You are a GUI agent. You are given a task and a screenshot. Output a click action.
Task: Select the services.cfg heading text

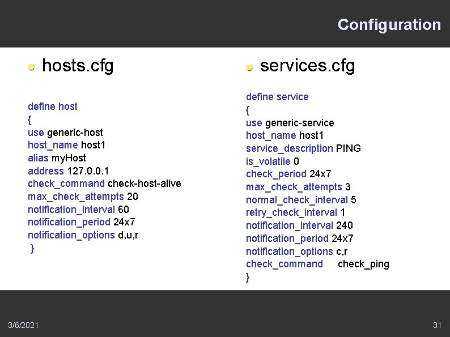click(307, 66)
